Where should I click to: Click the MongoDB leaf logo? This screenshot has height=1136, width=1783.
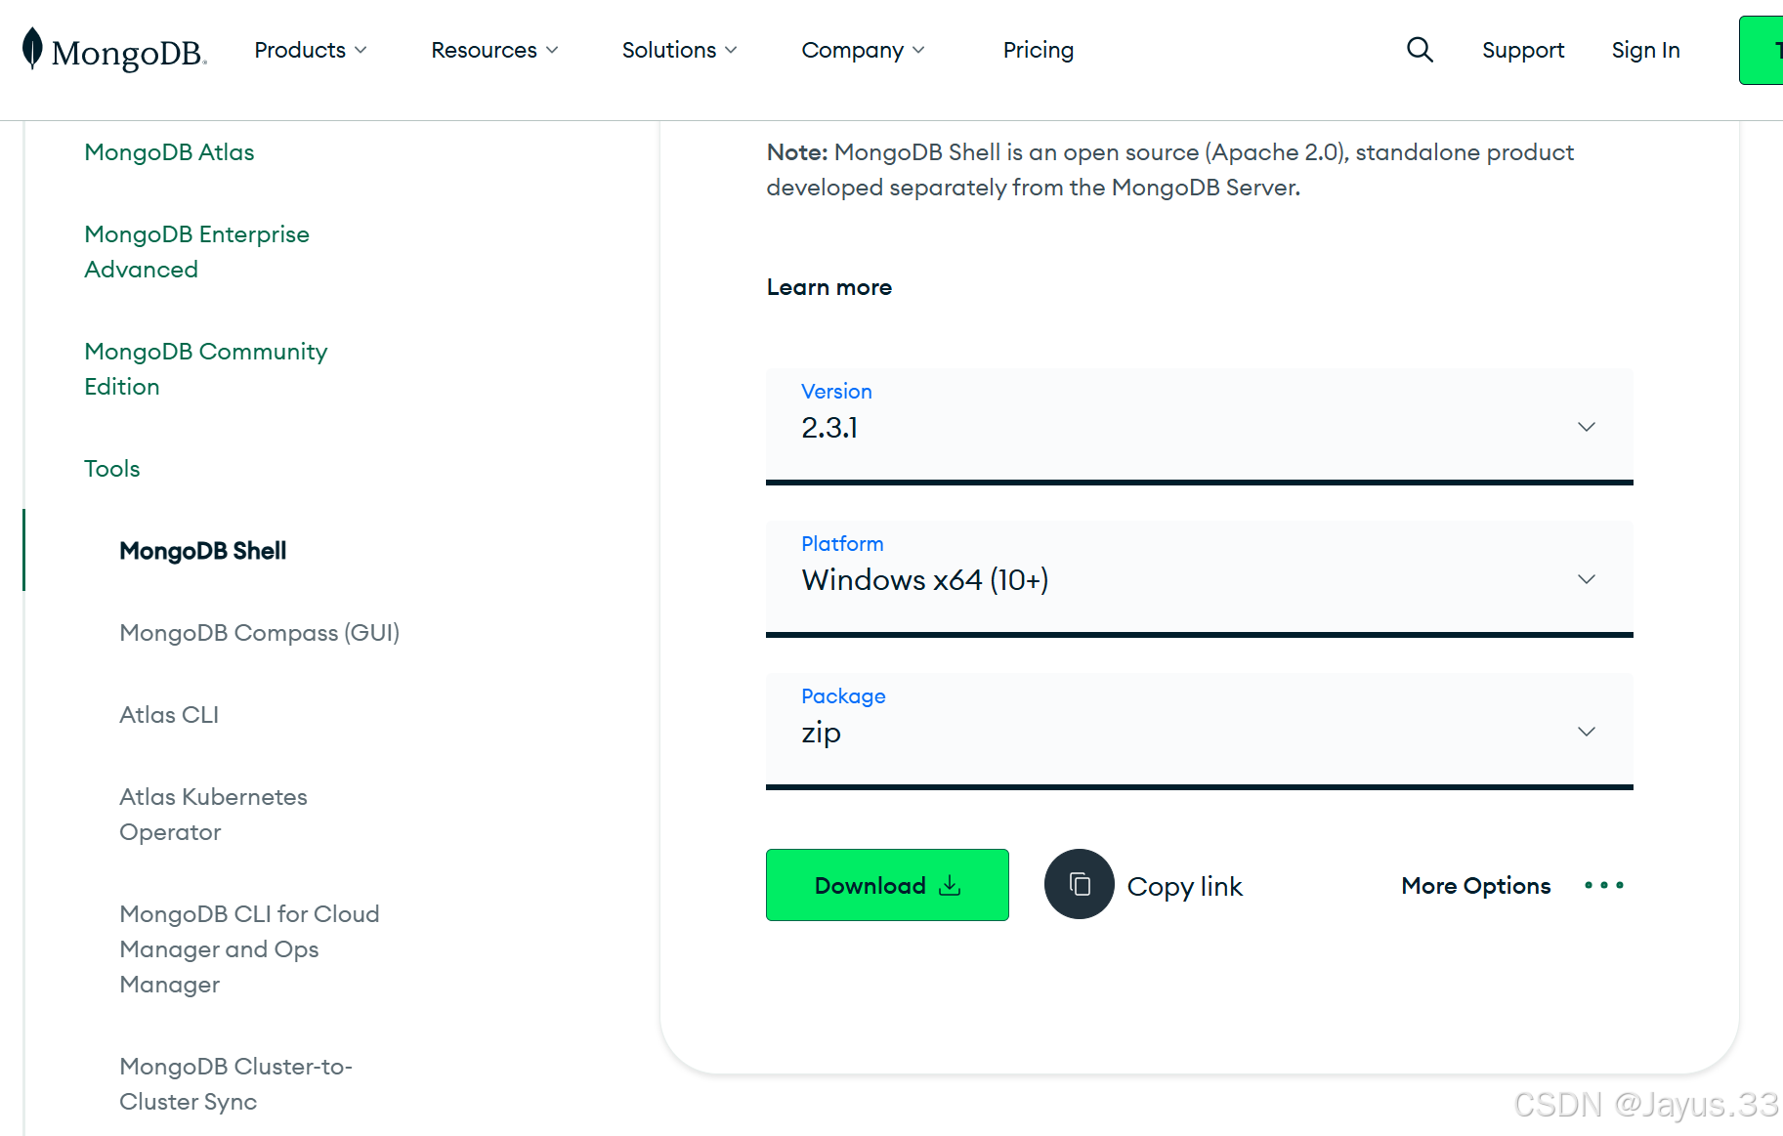pyautogui.click(x=32, y=48)
